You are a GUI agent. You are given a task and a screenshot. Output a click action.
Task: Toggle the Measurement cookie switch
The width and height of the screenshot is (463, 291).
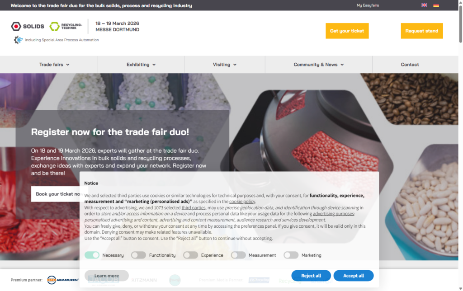(238, 255)
